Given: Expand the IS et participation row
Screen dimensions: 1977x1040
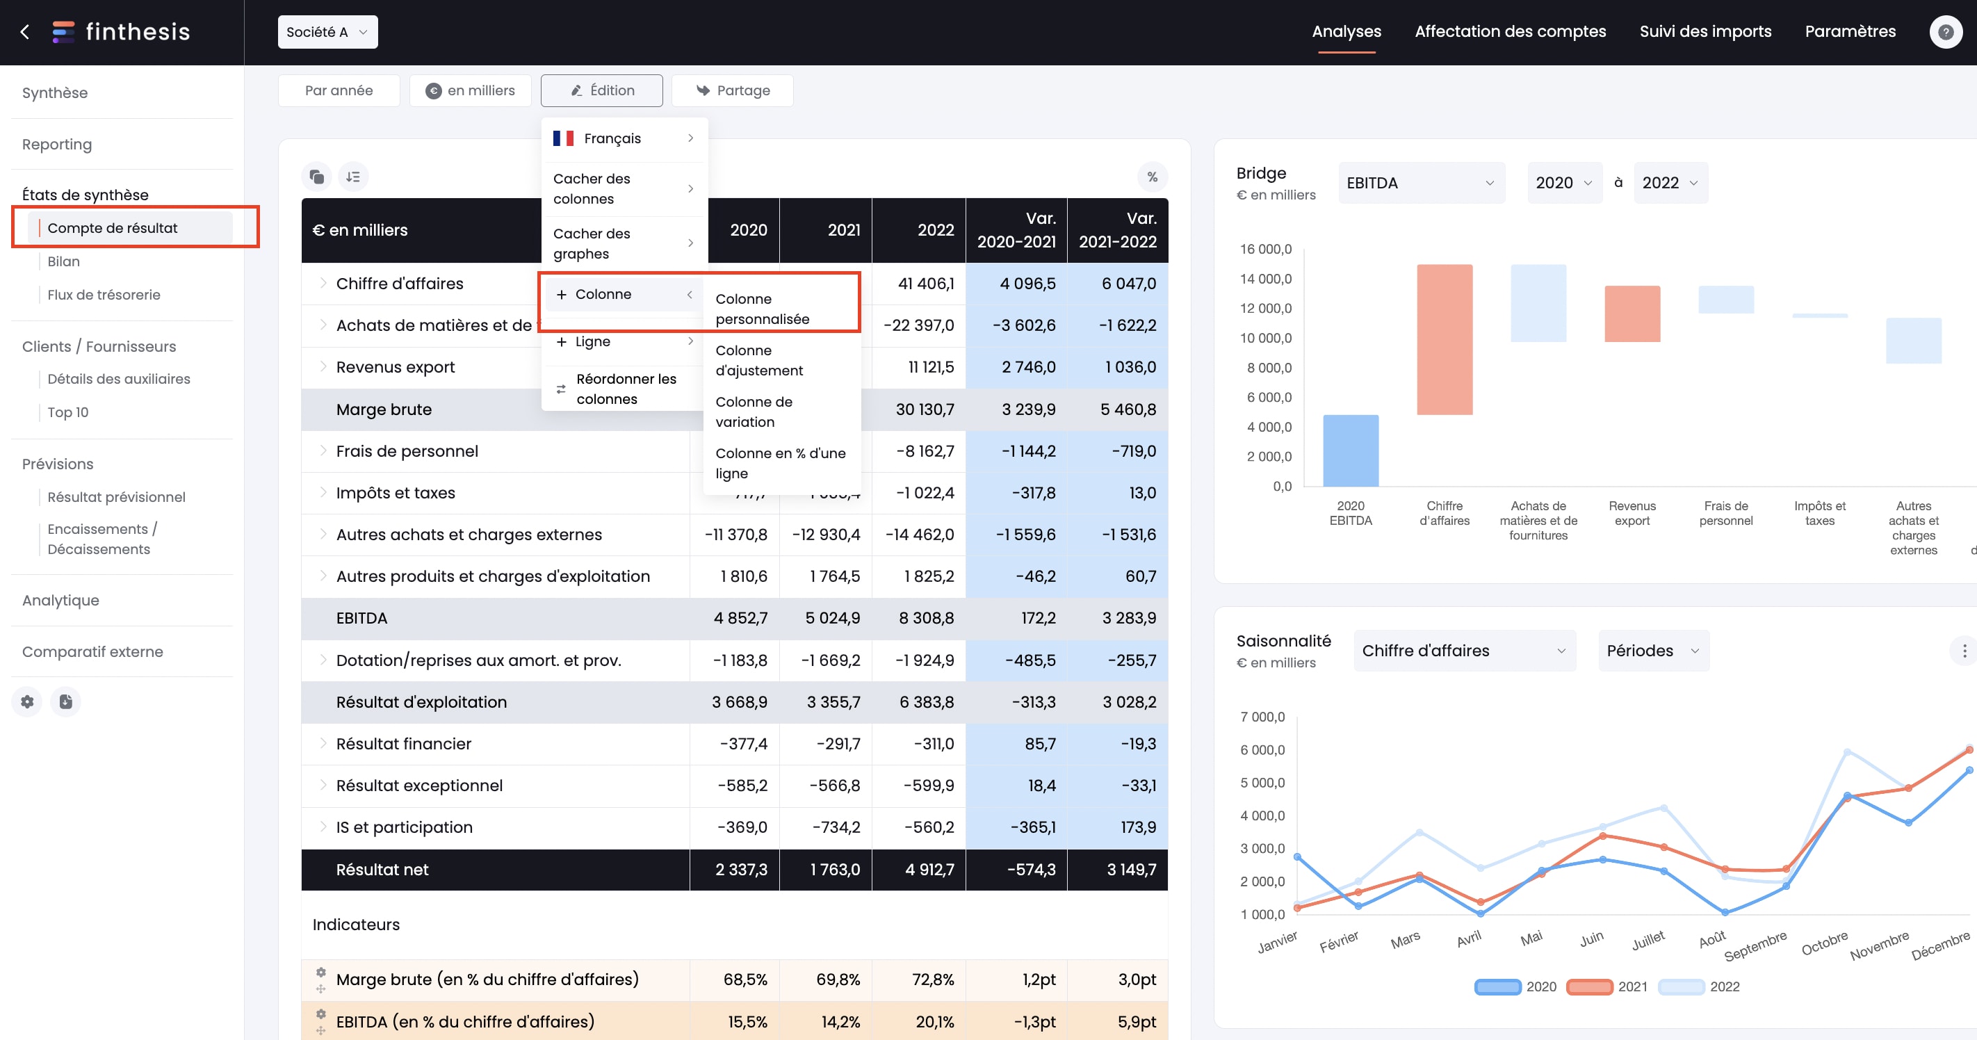Looking at the screenshot, I should click(x=323, y=827).
